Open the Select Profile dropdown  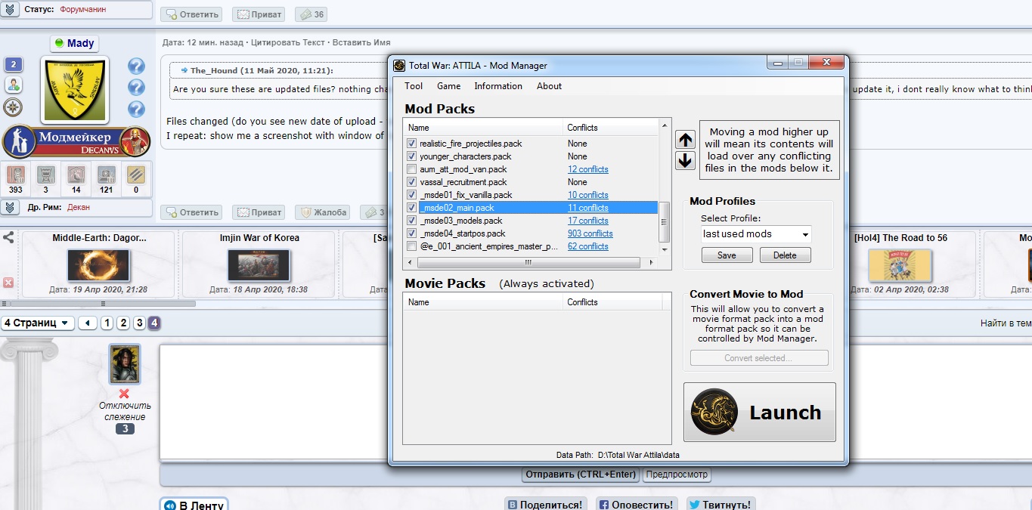[x=756, y=234]
